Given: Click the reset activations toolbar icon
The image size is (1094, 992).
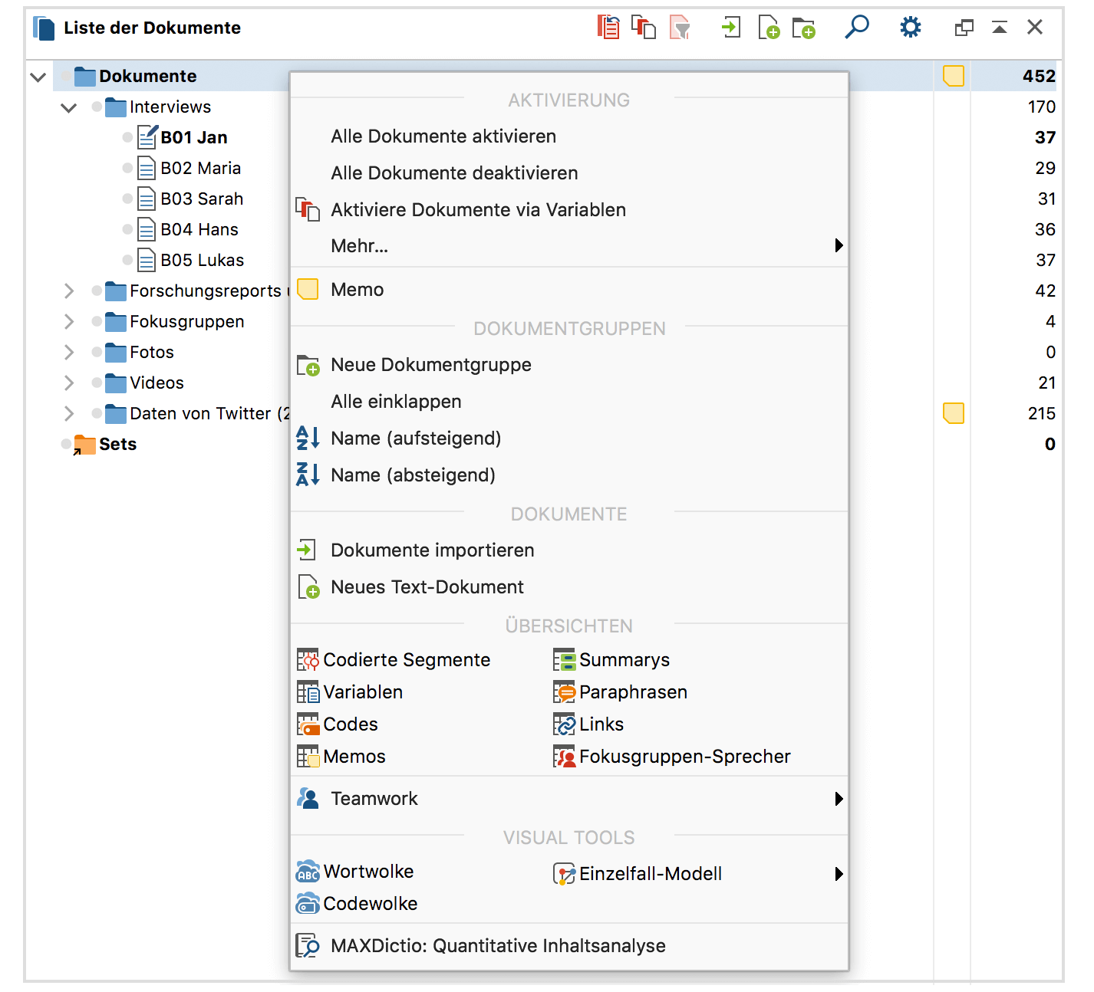Looking at the screenshot, I should tap(608, 28).
